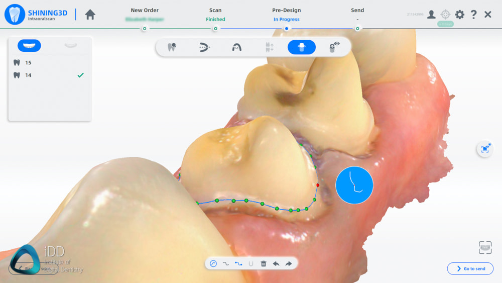Select the arch-shaped undercut tool
This screenshot has height=283, width=502.
(237, 47)
